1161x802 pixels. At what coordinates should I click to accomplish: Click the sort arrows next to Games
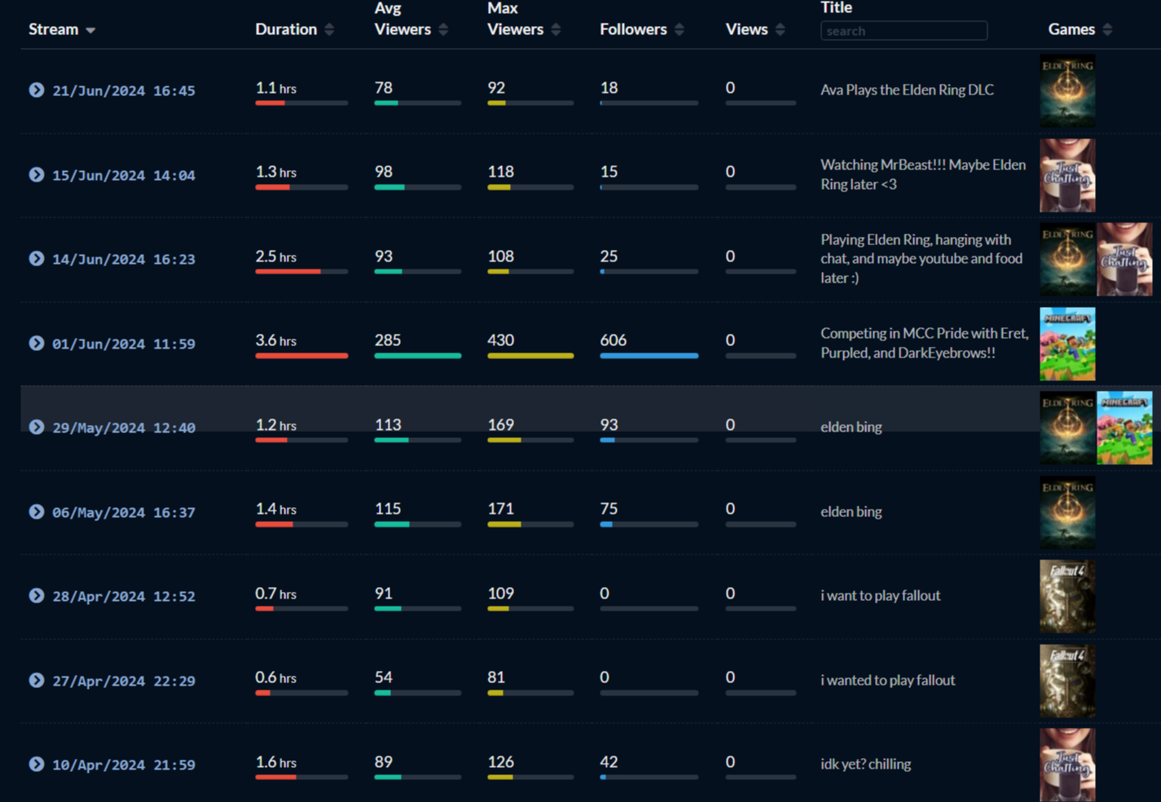click(x=1107, y=29)
